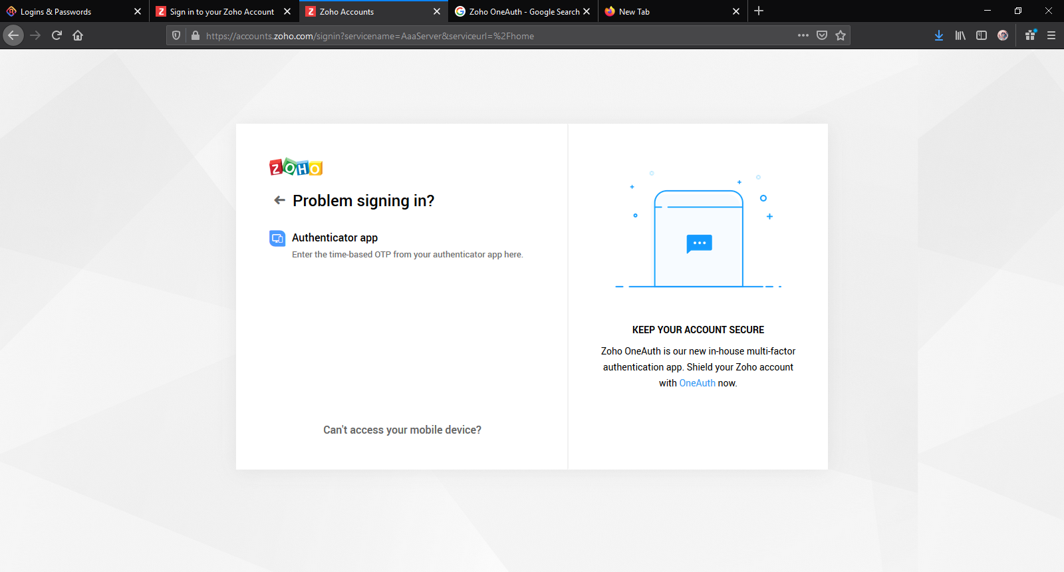This screenshot has width=1064, height=572.
Task: Click the Zoho logo
Action: [296, 167]
